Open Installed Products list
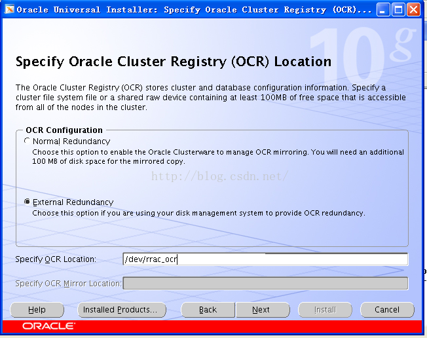The width and height of the screenshot is (427, 338). (x=122, y=310)
